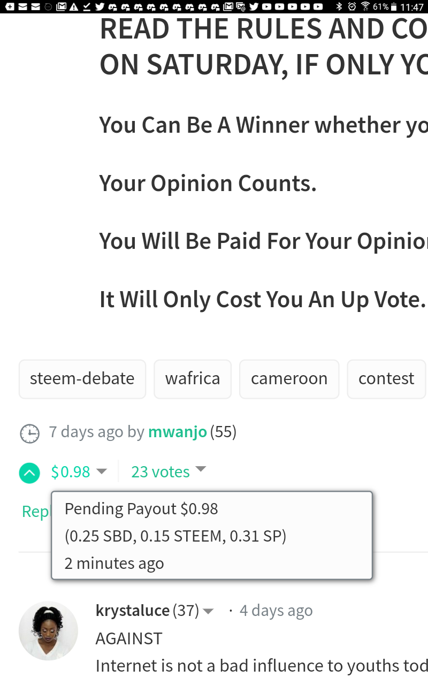Screen dimensions: 428x685
Task: Tap krystaluce's profile avatar
Action: coord(48,630)
